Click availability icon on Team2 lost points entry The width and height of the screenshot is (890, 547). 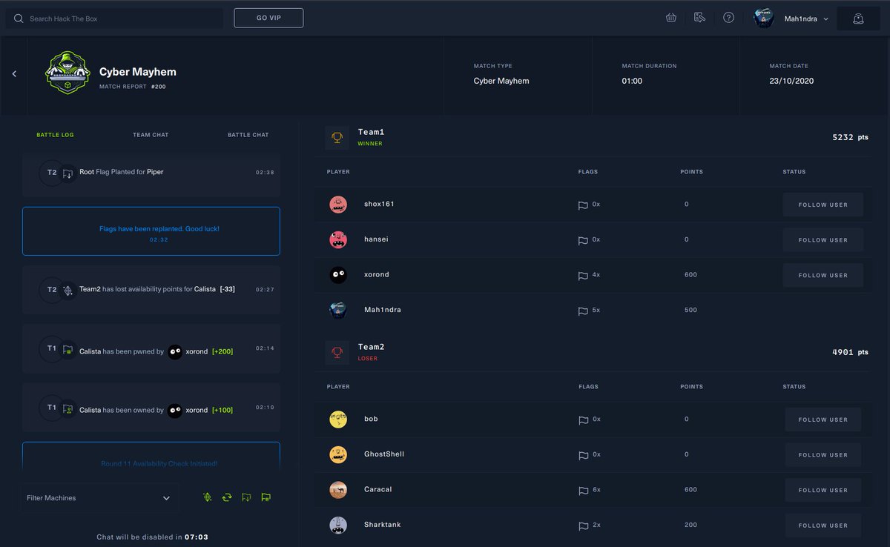67,290
